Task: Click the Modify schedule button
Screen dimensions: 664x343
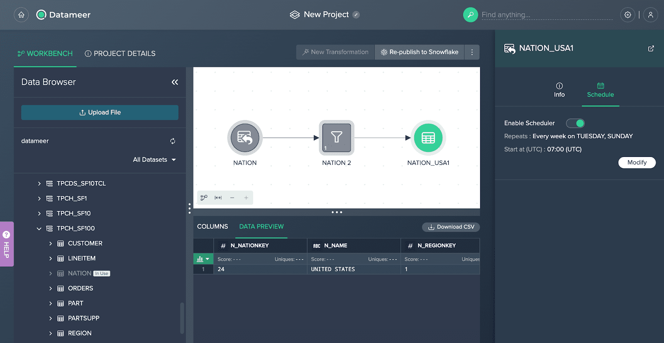Action: (x=637, y=162)
